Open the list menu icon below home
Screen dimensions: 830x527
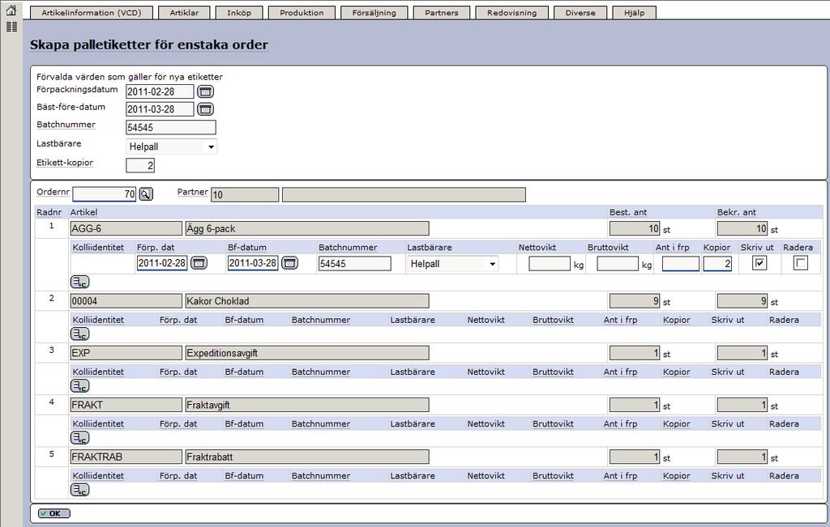coord(11,27)
